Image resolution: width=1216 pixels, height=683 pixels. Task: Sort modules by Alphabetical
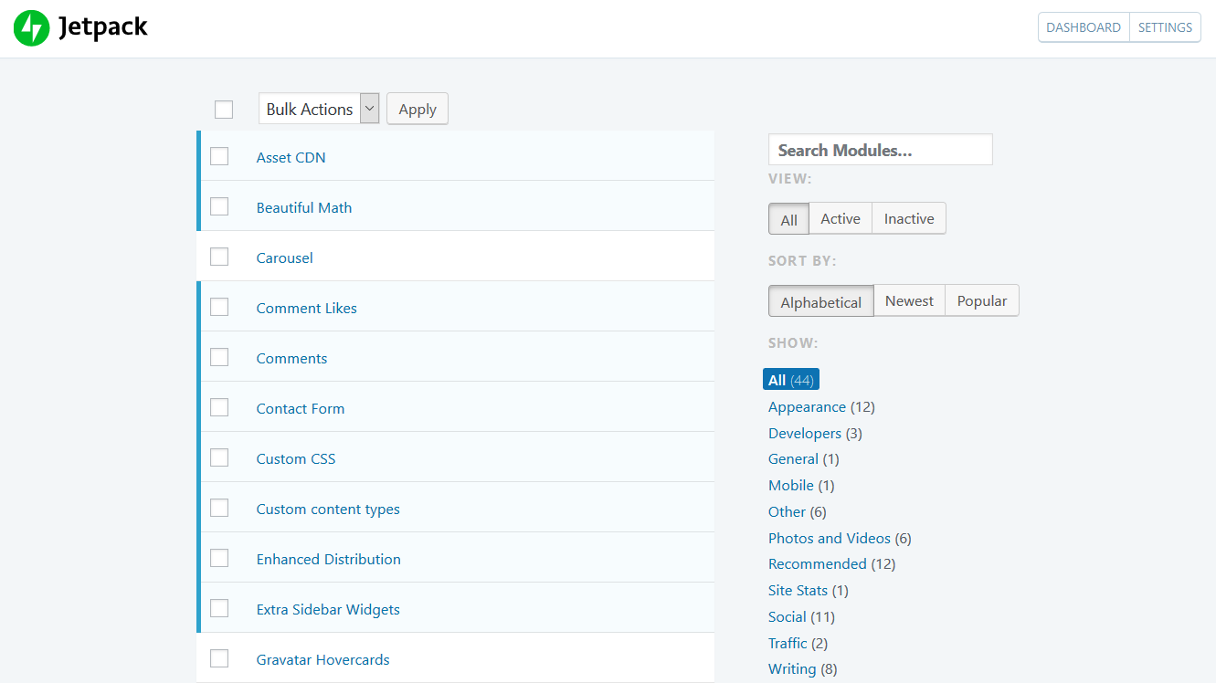click(821, 301)
